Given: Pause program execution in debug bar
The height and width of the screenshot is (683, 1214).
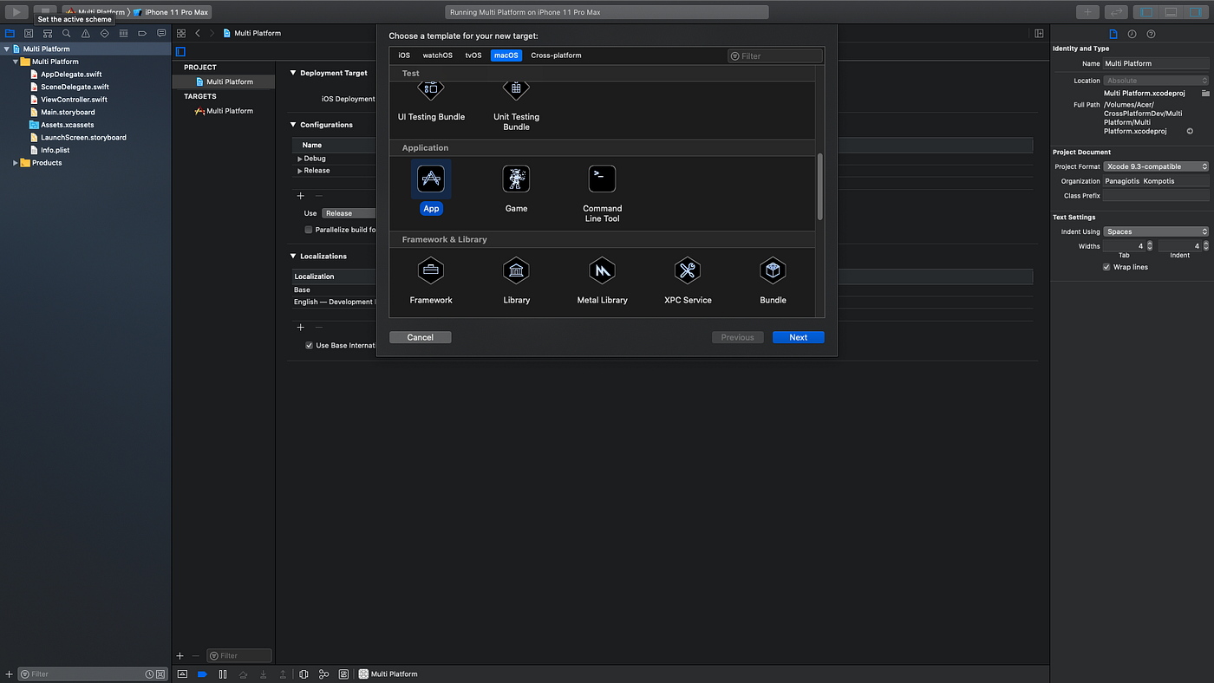Looking at the screenshot, I should pyautogui.click(x=223, y=673).
